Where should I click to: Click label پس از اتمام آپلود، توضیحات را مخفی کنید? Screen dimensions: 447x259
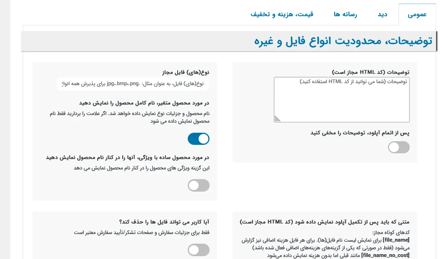(x=360, y=133)
